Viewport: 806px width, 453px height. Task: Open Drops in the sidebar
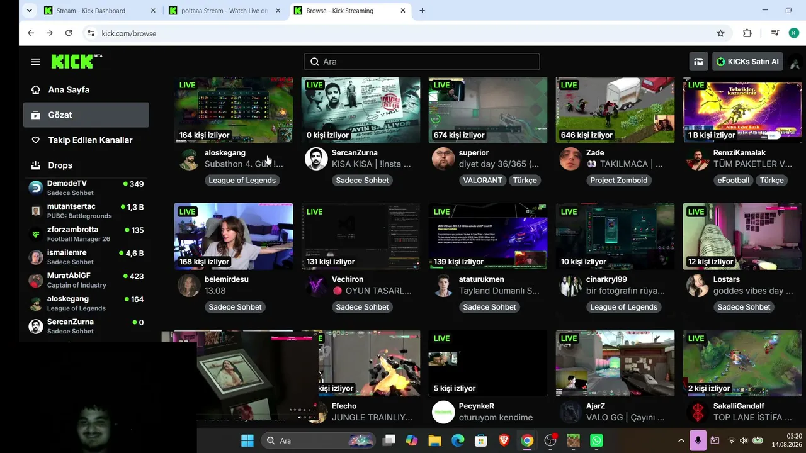point(86,165)
